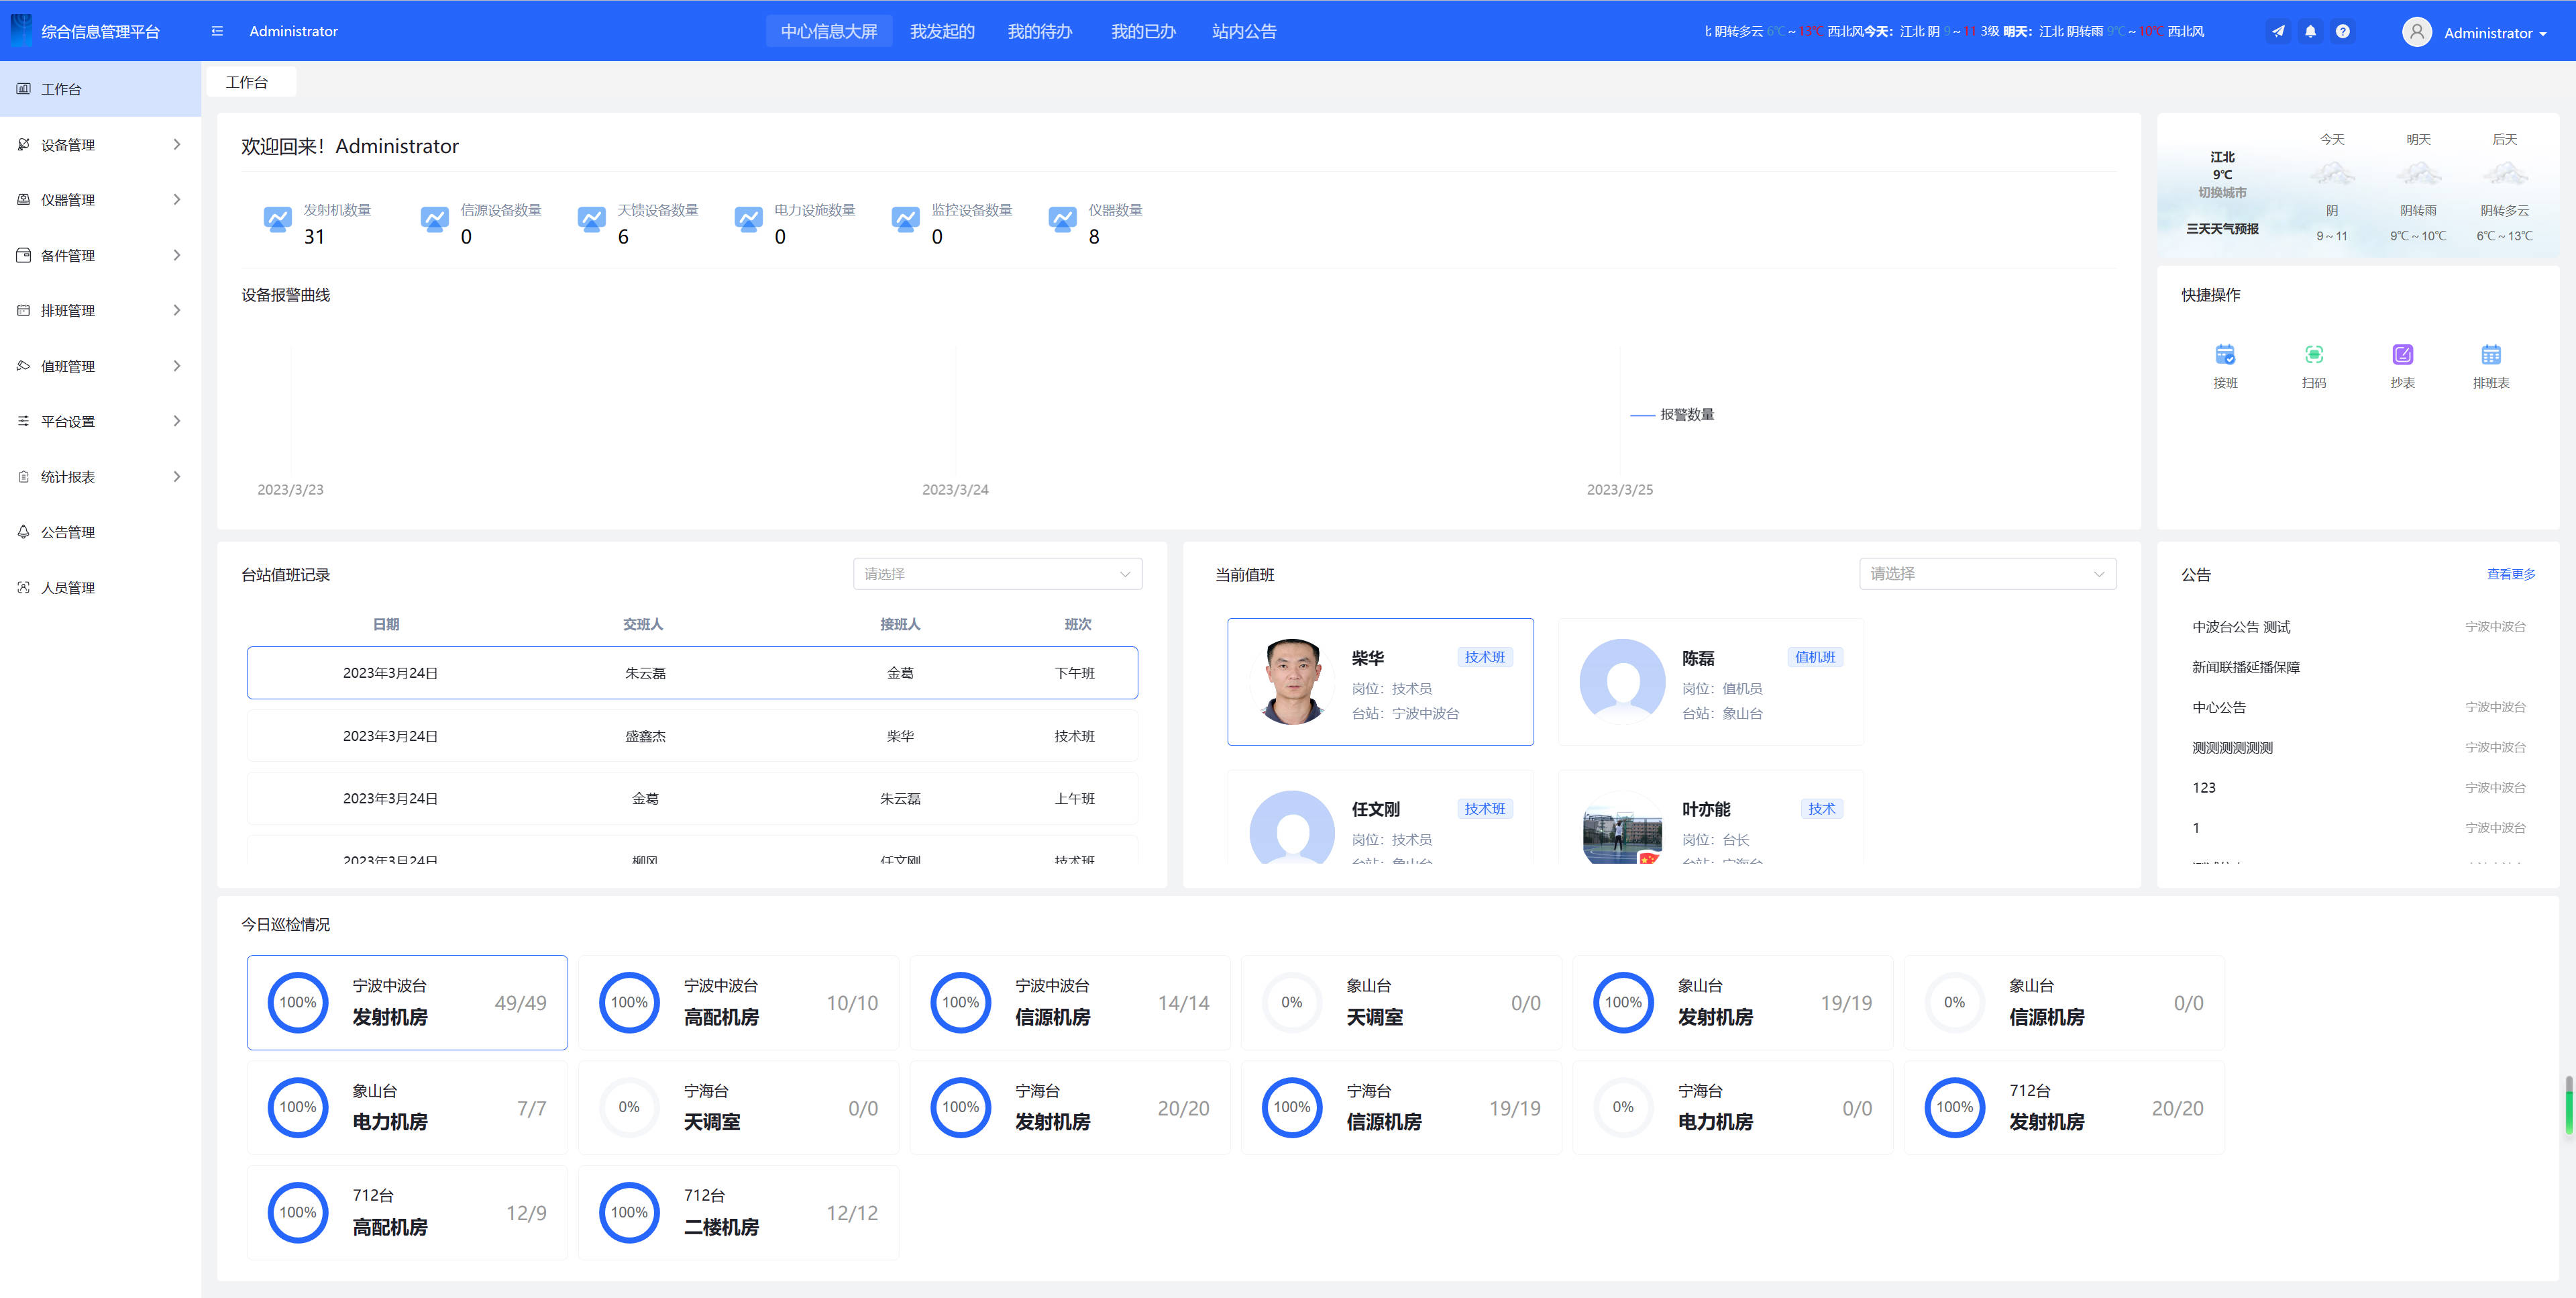This screenshot has width=2576, height=1298.
Task: Click 宁波中波台 发射机房 100% progress circle
Action: coord(298,1003)
